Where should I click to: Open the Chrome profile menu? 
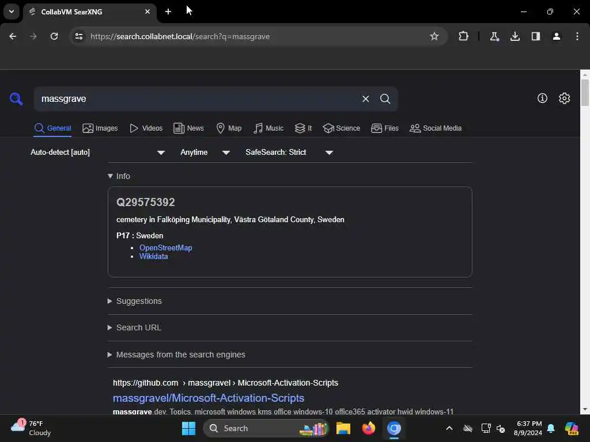tap(556, 36)
